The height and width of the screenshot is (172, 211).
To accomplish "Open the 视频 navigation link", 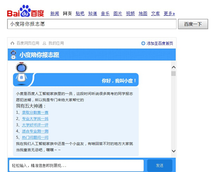I will (x=130, y=14).
